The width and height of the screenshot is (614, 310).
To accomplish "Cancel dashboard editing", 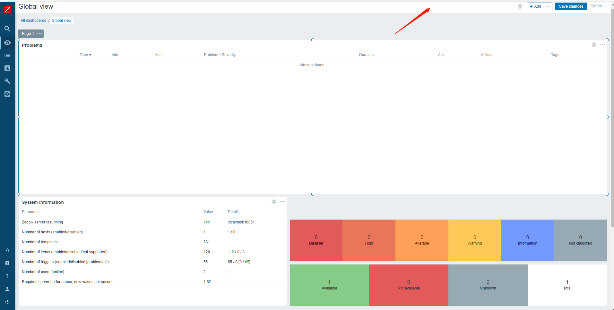I will pyautogui.click(x=596, y=6).
